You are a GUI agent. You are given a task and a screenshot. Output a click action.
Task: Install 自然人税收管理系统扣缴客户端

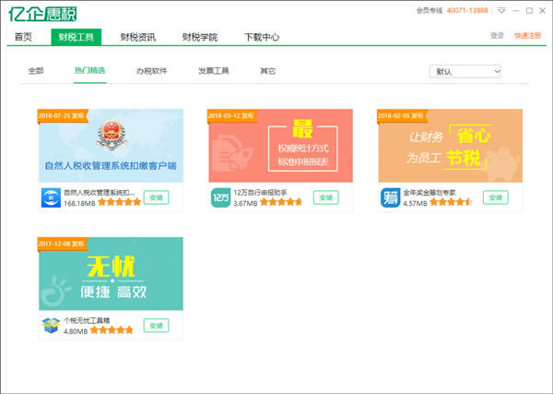click(156, 197)
